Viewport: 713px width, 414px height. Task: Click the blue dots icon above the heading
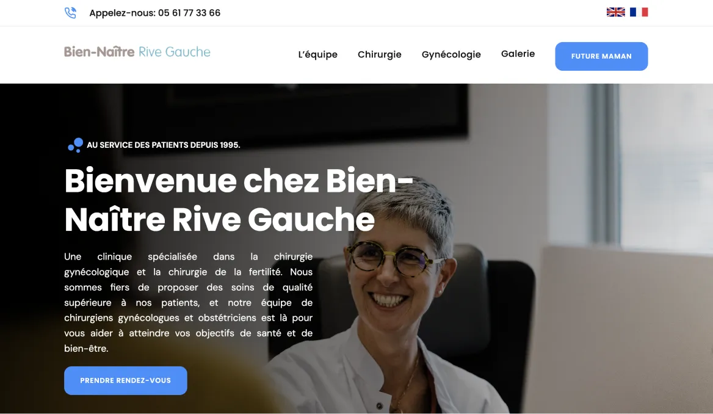pos(76,145)
